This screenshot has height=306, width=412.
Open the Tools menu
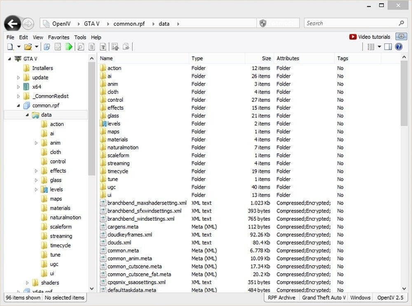tap(80, 37)
